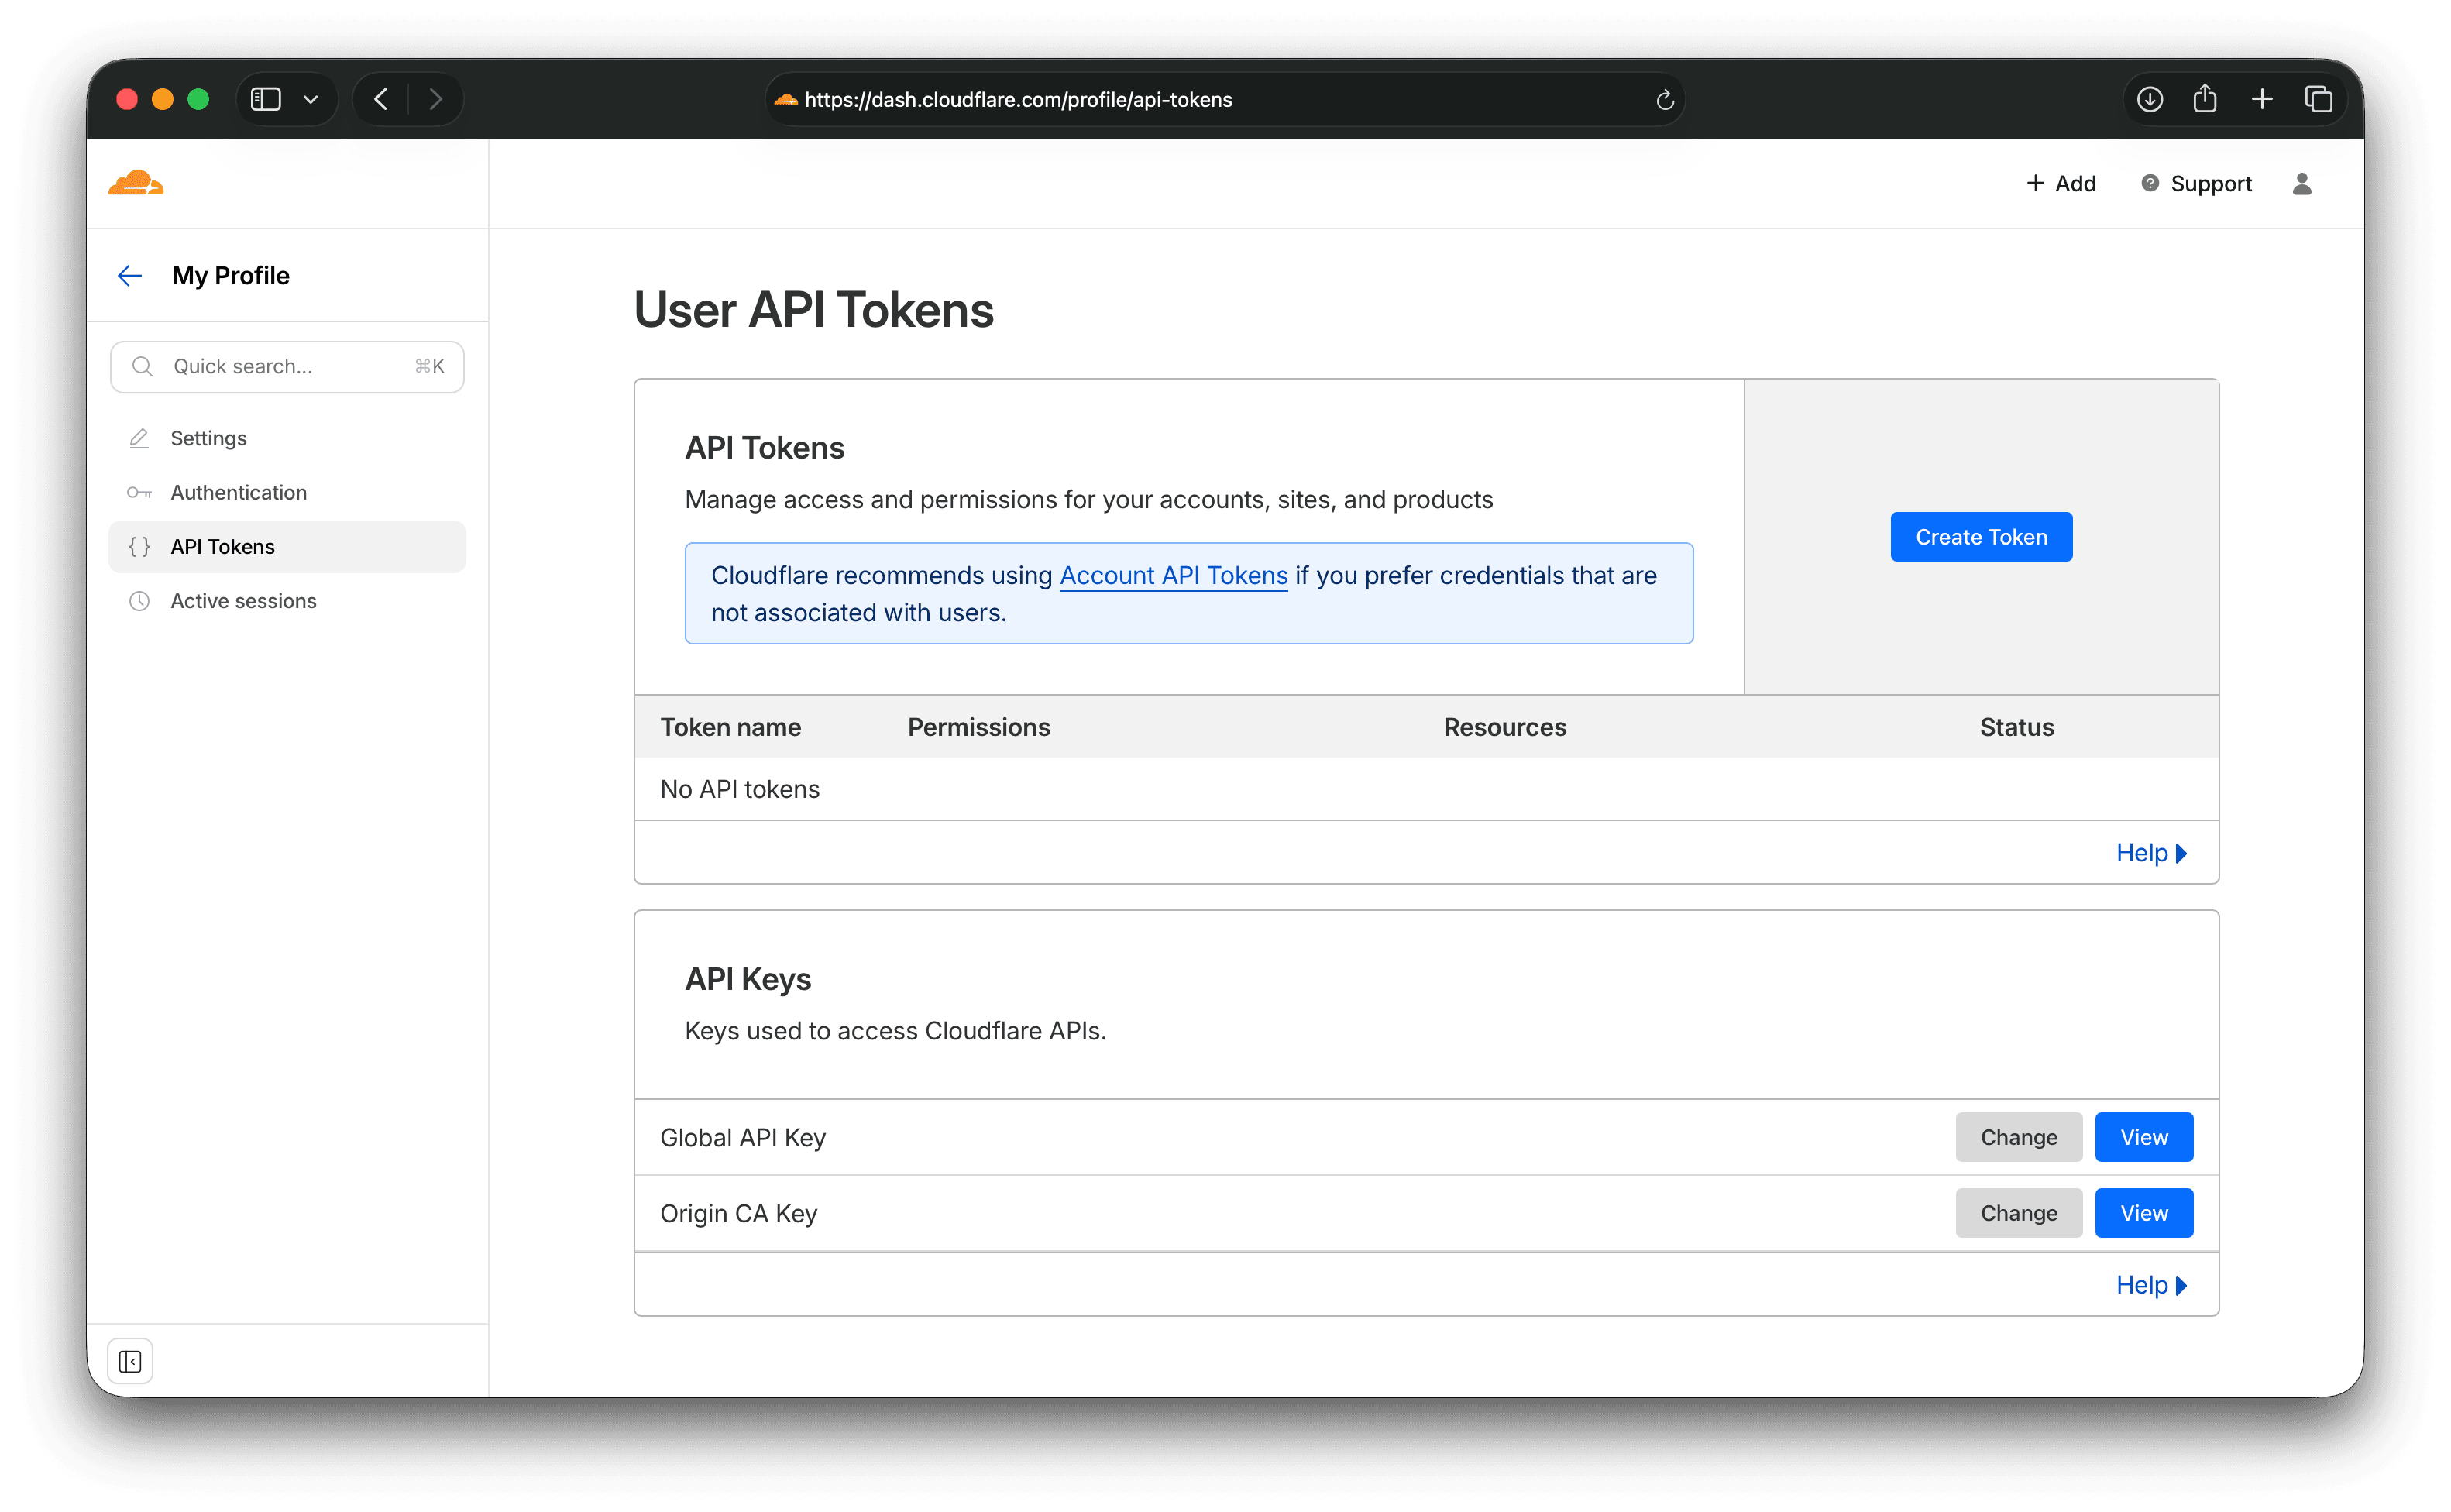Expand the tab chevron beside the sidebar button

click(310, 99)
